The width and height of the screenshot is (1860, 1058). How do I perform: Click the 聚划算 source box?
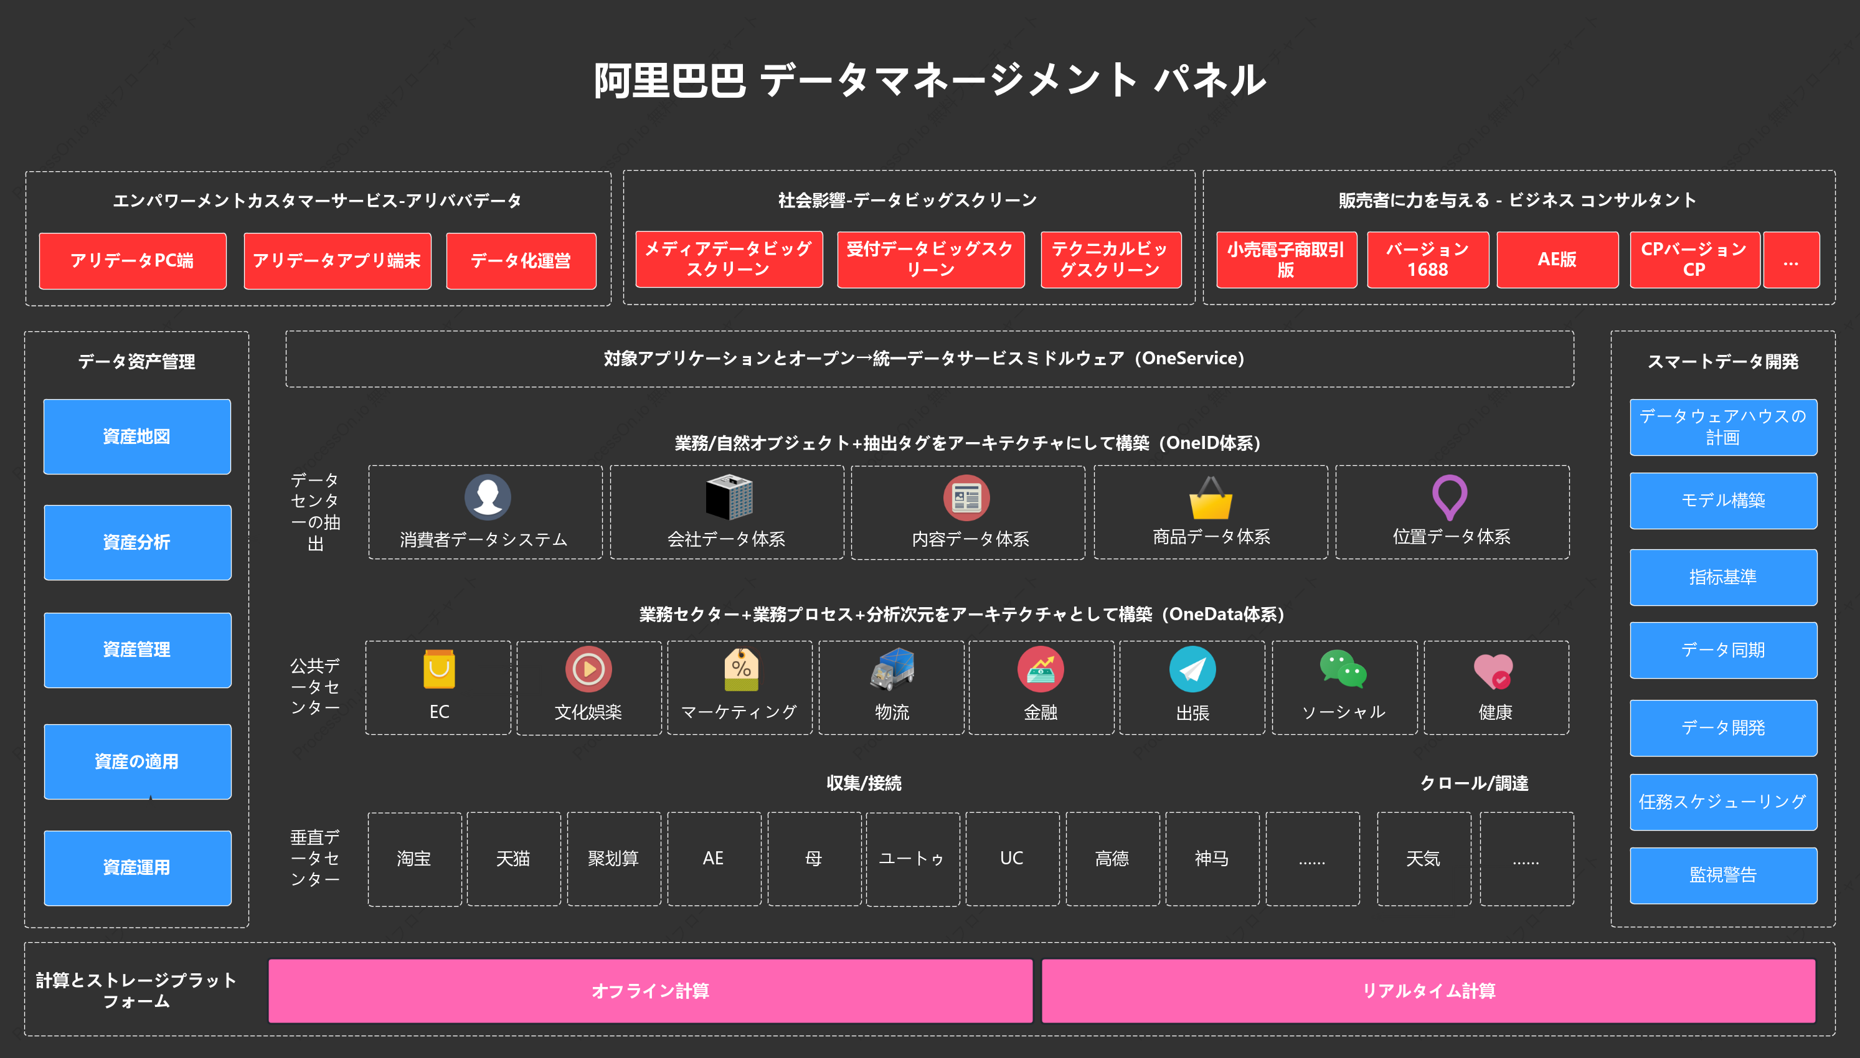pyautogui.click(x=614, y=859)
